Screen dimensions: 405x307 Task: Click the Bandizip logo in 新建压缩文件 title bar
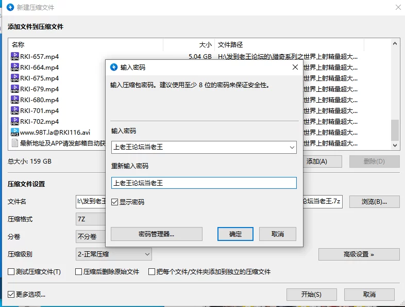point(10,7)
